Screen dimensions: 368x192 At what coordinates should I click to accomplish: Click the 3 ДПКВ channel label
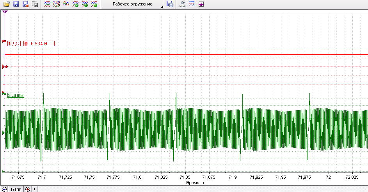(16, 95)
